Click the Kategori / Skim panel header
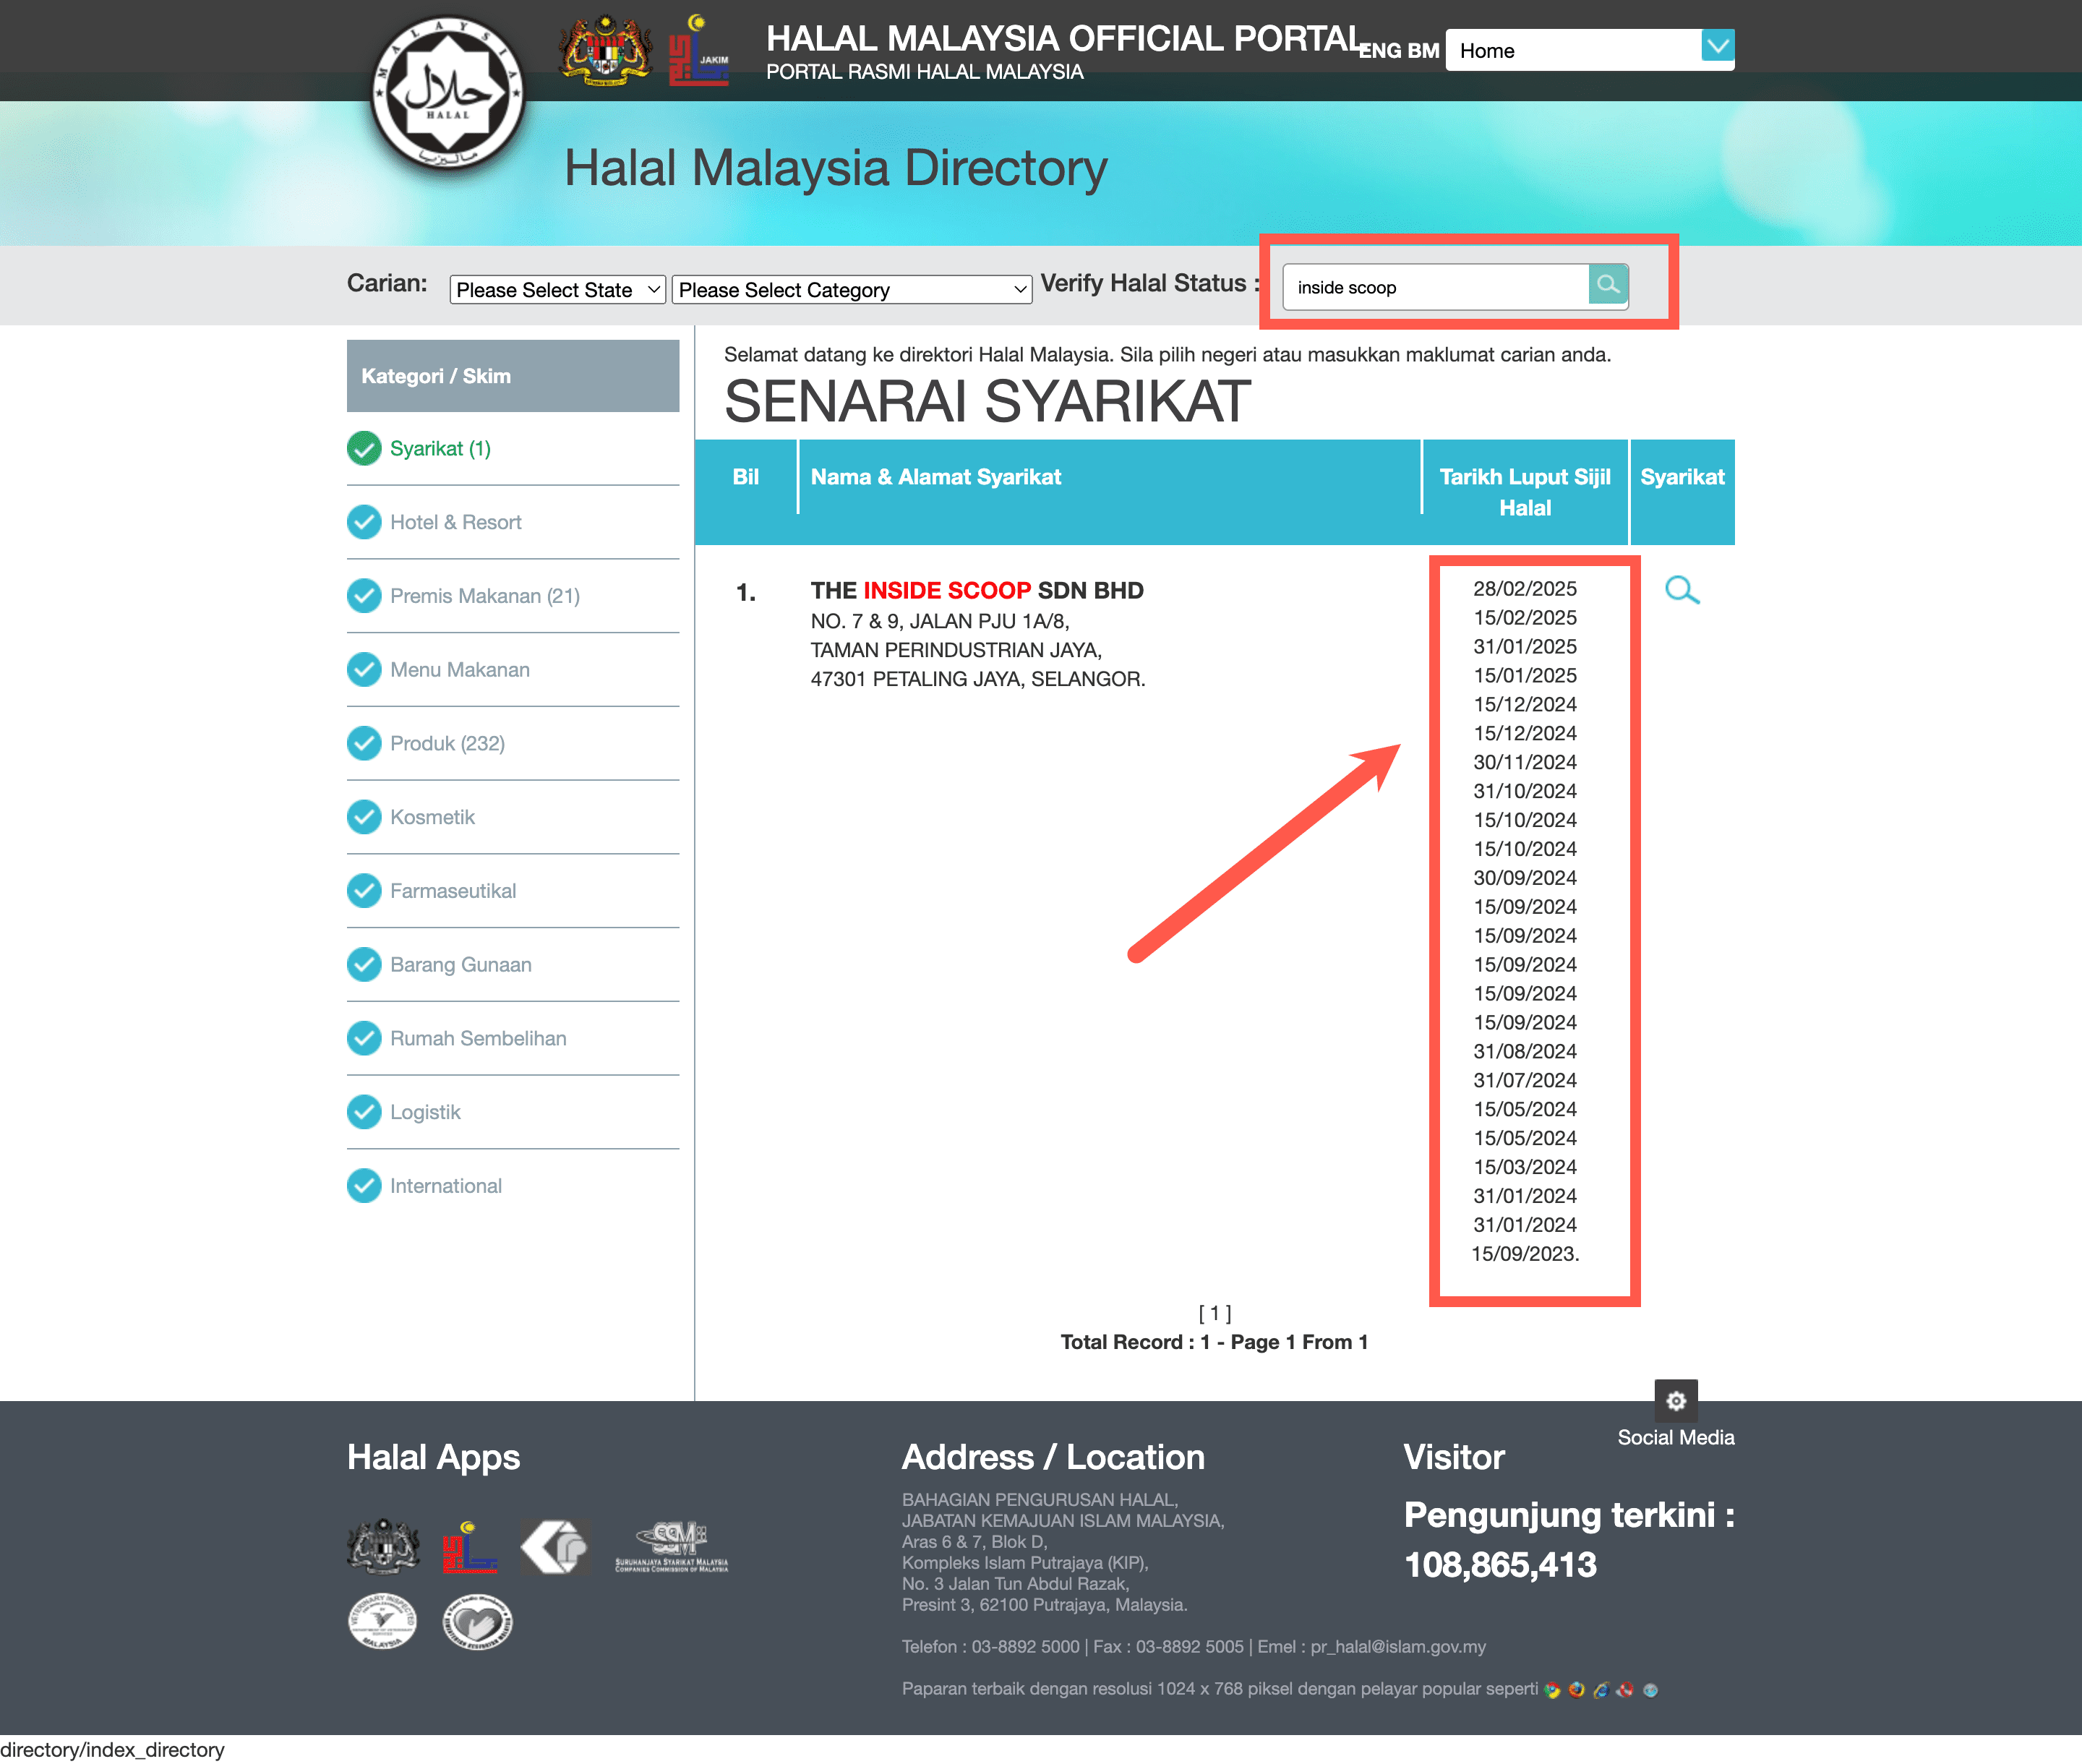2082x1764 pixels. 513,376
